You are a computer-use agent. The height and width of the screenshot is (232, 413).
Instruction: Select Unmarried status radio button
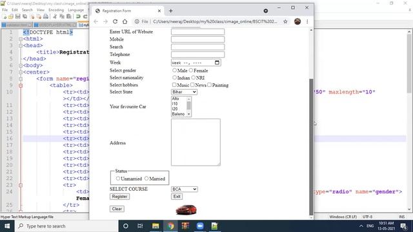(117, 179)
